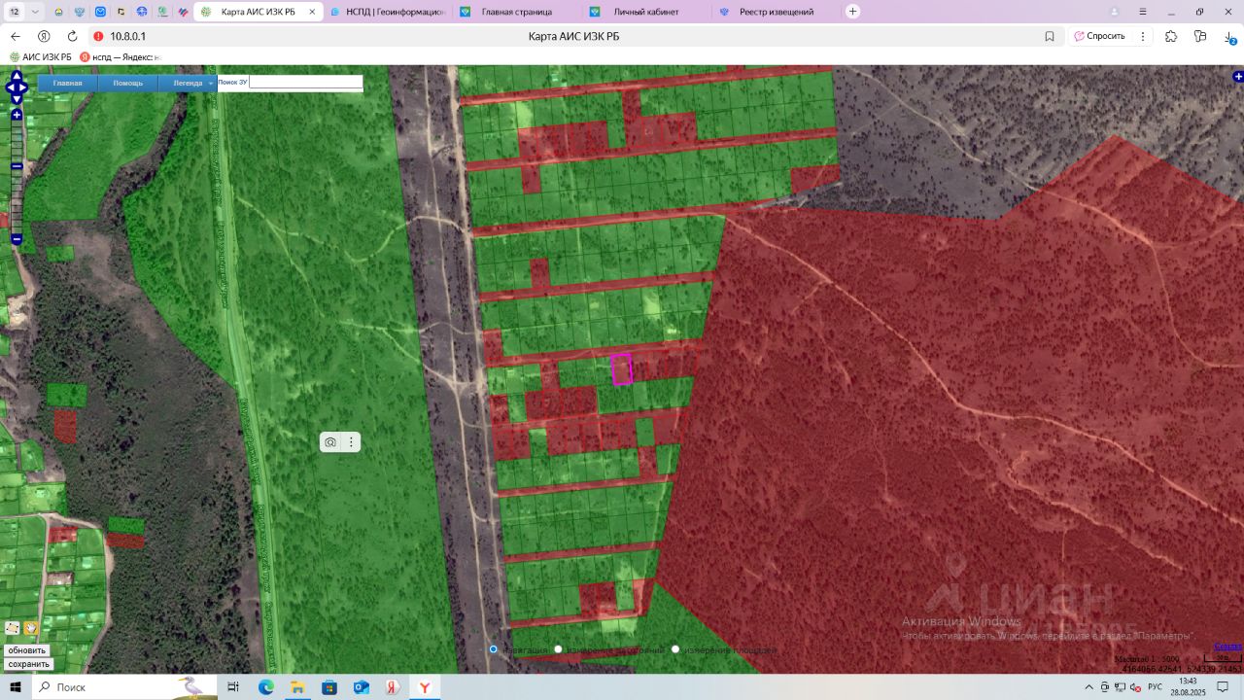1244x700 pixels.
Task: Click the zoom-out minus at slider bottom
Action: [17, 238]
